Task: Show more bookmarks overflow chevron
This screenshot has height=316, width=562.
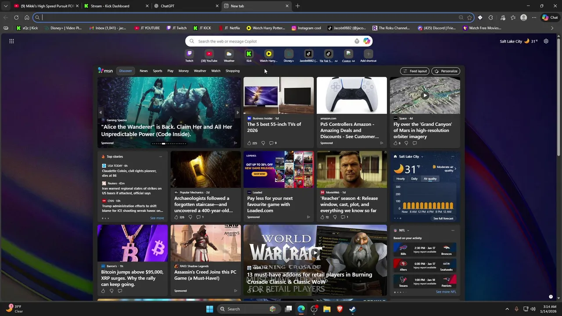Action: point(552,28)
